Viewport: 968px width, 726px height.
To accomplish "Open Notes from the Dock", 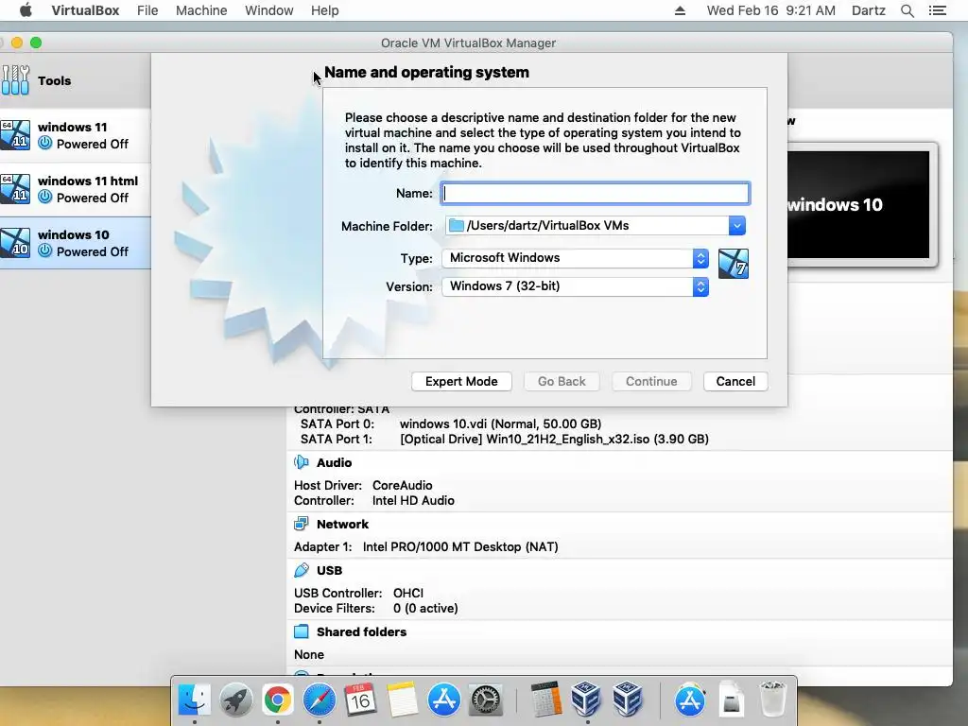I will tap(403, 700).
